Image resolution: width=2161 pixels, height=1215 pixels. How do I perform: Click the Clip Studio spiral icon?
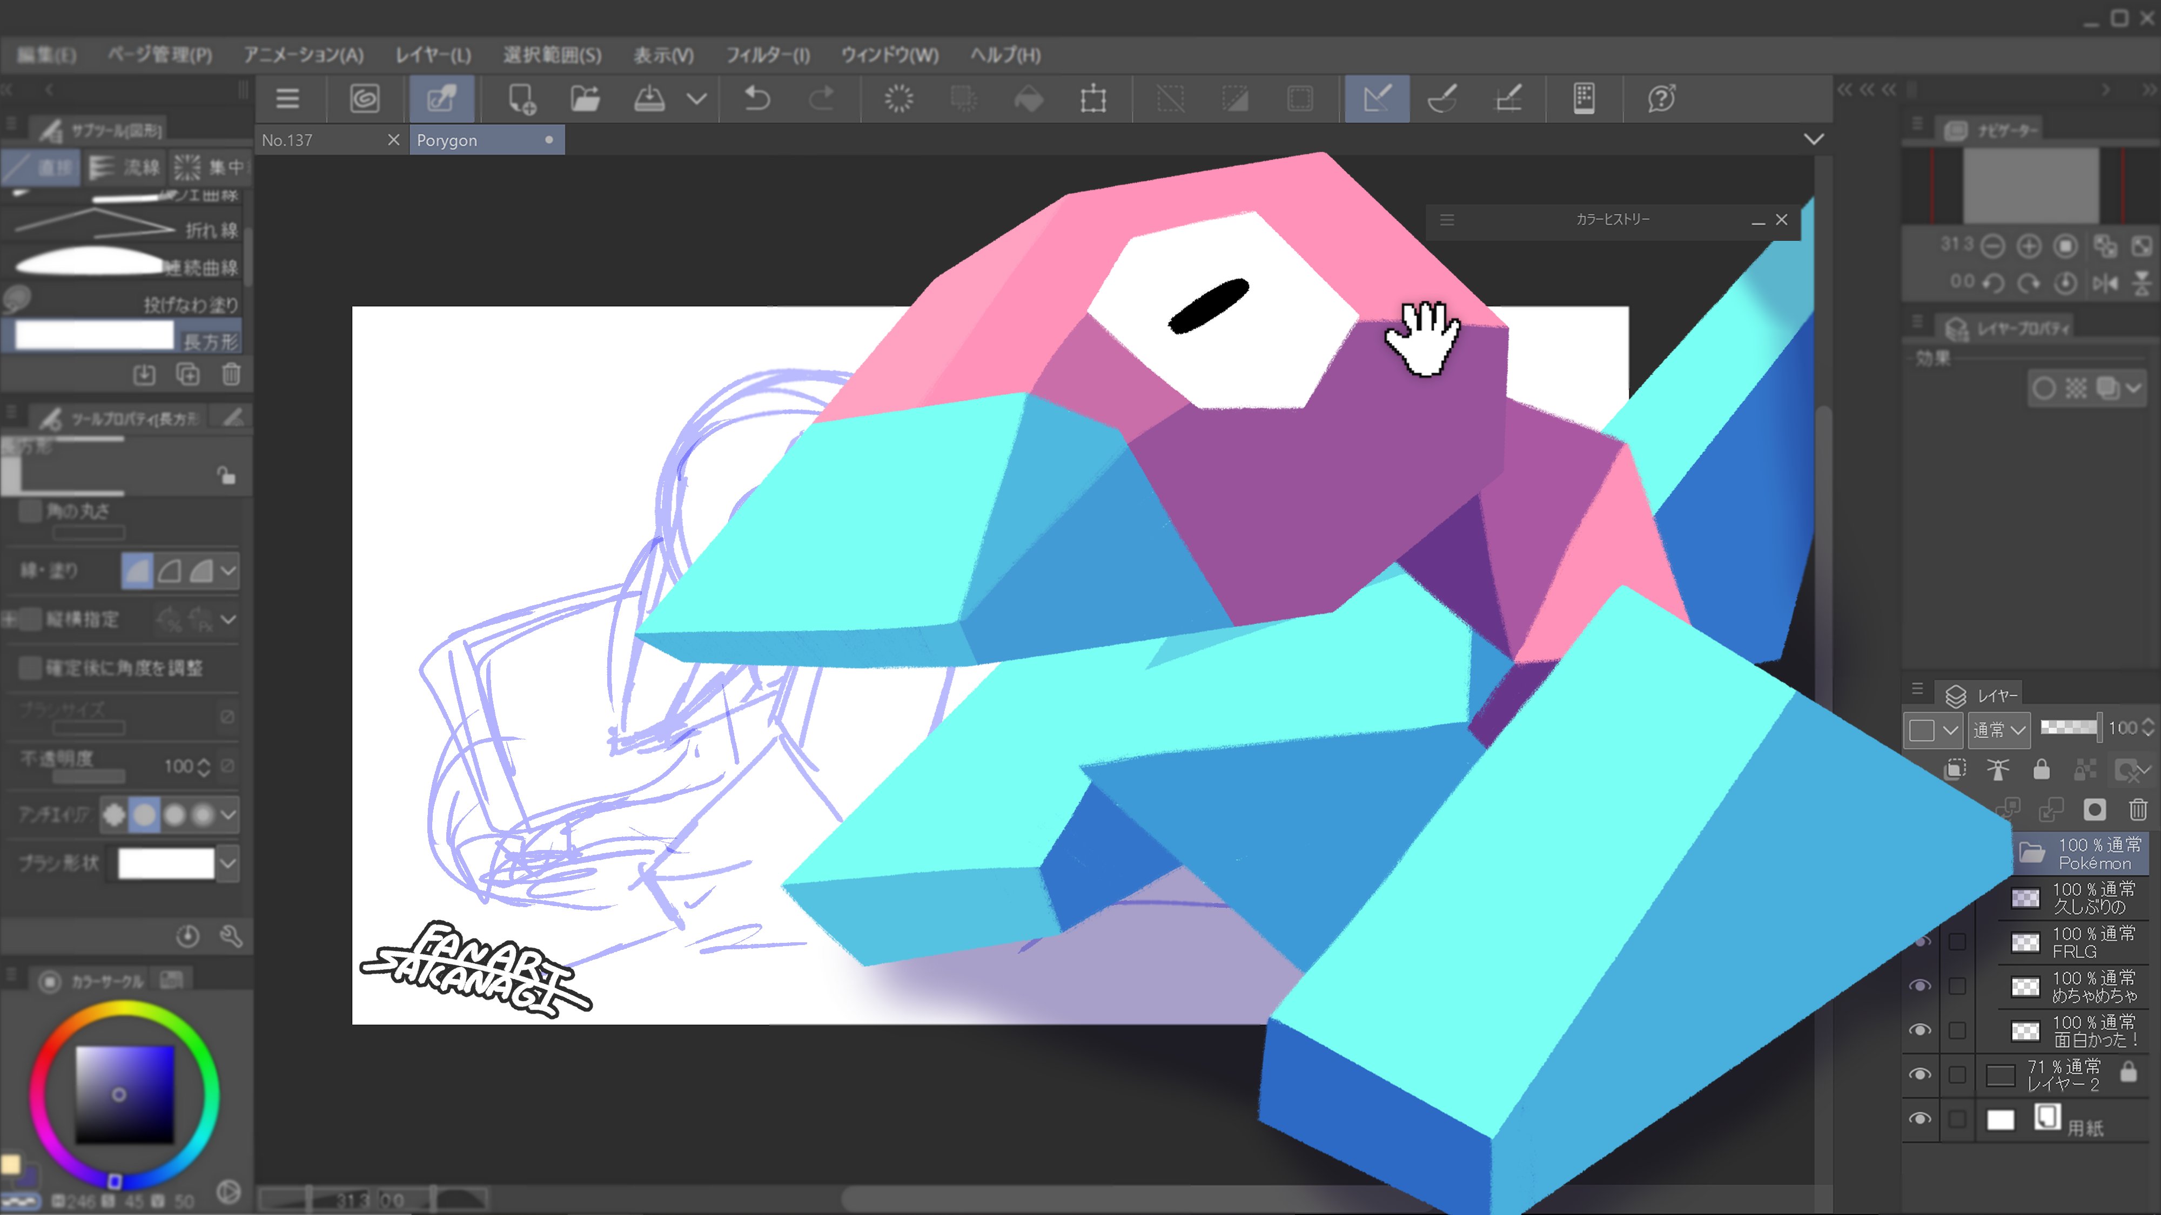[364, 99]
